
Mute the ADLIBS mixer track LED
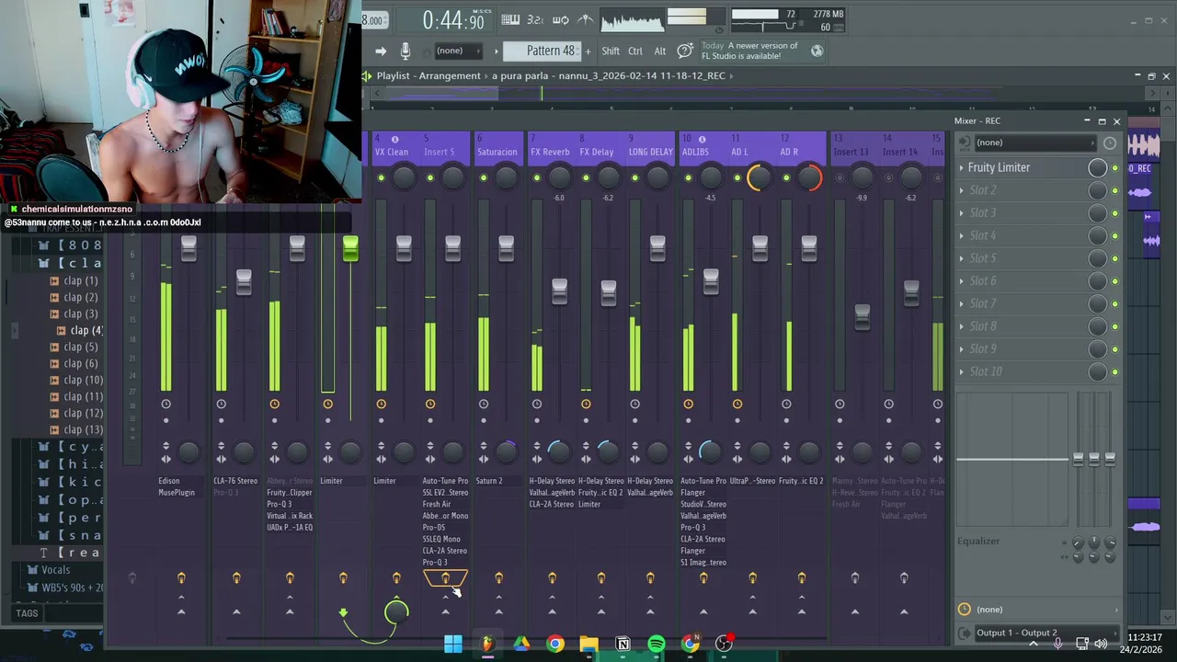tap(688, 177)
